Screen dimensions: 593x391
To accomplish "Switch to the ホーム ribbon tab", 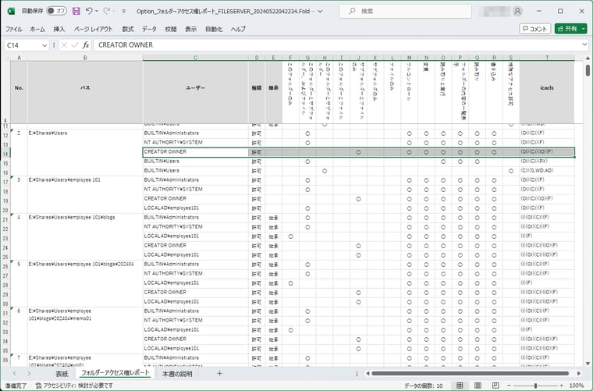I will pos(37,29).
